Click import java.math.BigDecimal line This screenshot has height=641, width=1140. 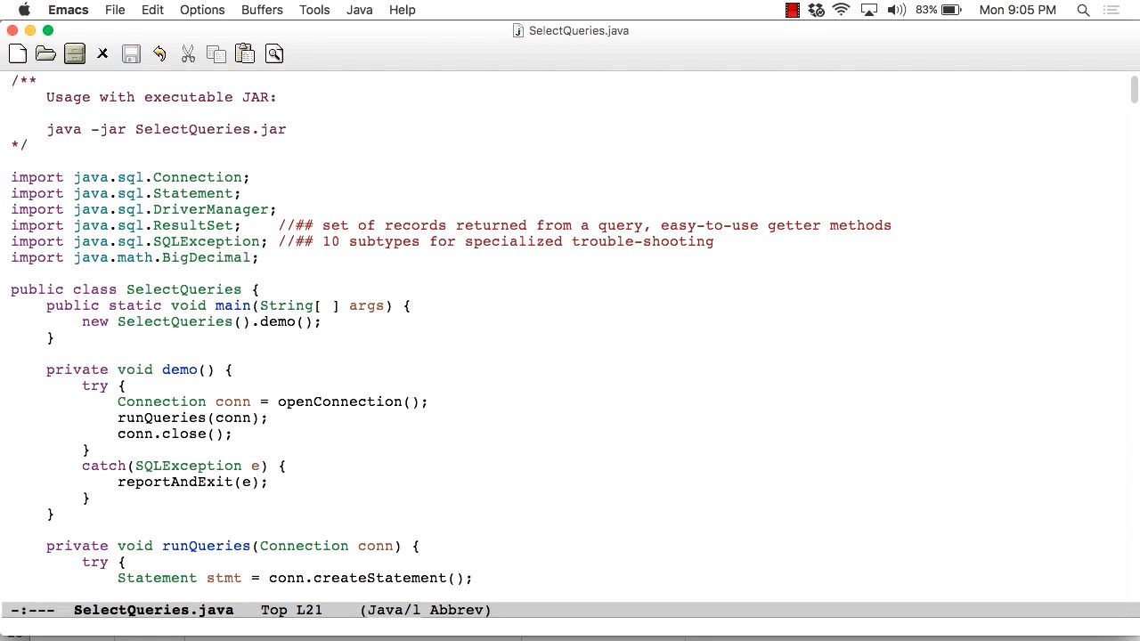pyautogui.click(x=134, y=257)
